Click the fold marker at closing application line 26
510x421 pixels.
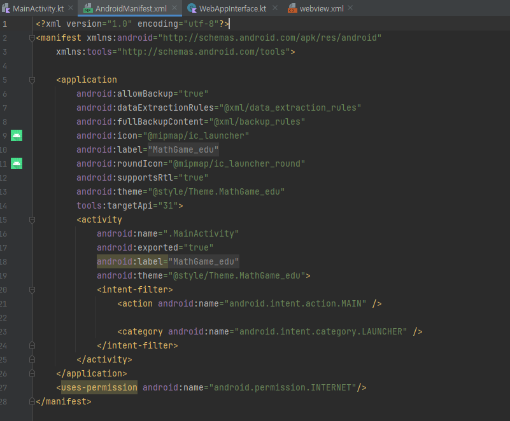[32, 373]
